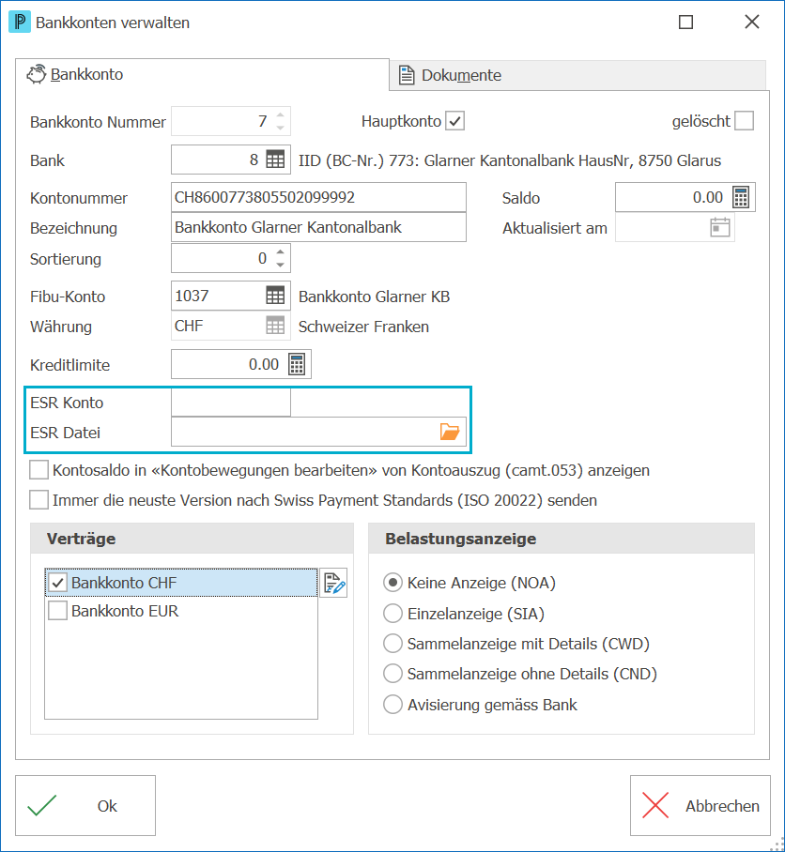Close the Bankkonten verwalten dialog
The width and height of the screenshot is (785, 852).
(x=752, y=23)
